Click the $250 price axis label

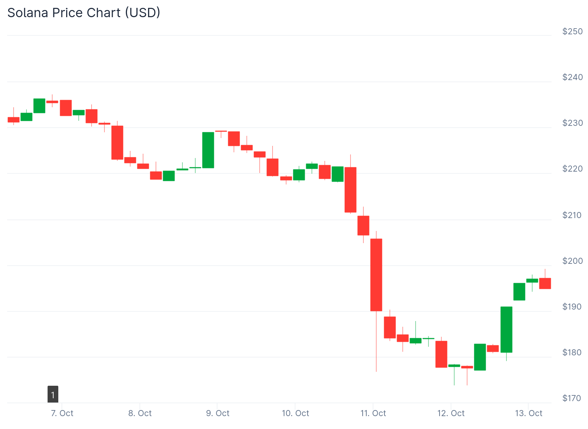(x=572, y=31)
